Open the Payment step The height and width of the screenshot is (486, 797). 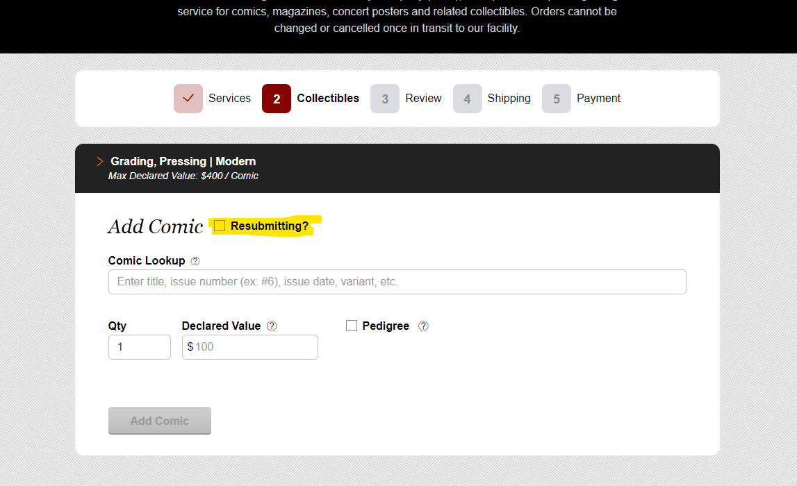[598, 99]
